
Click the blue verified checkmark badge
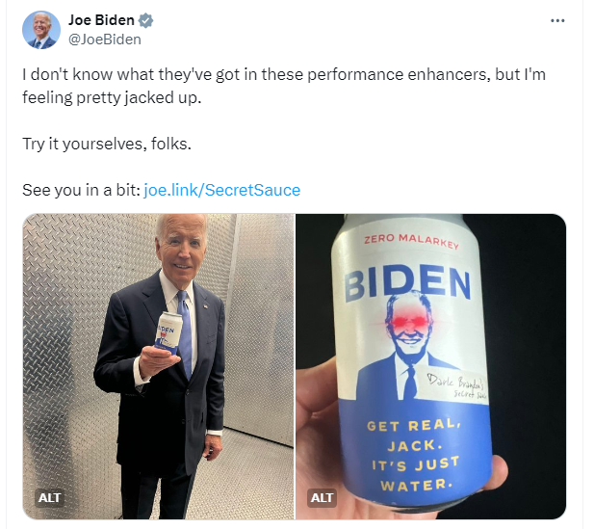(x=145, y=20)
